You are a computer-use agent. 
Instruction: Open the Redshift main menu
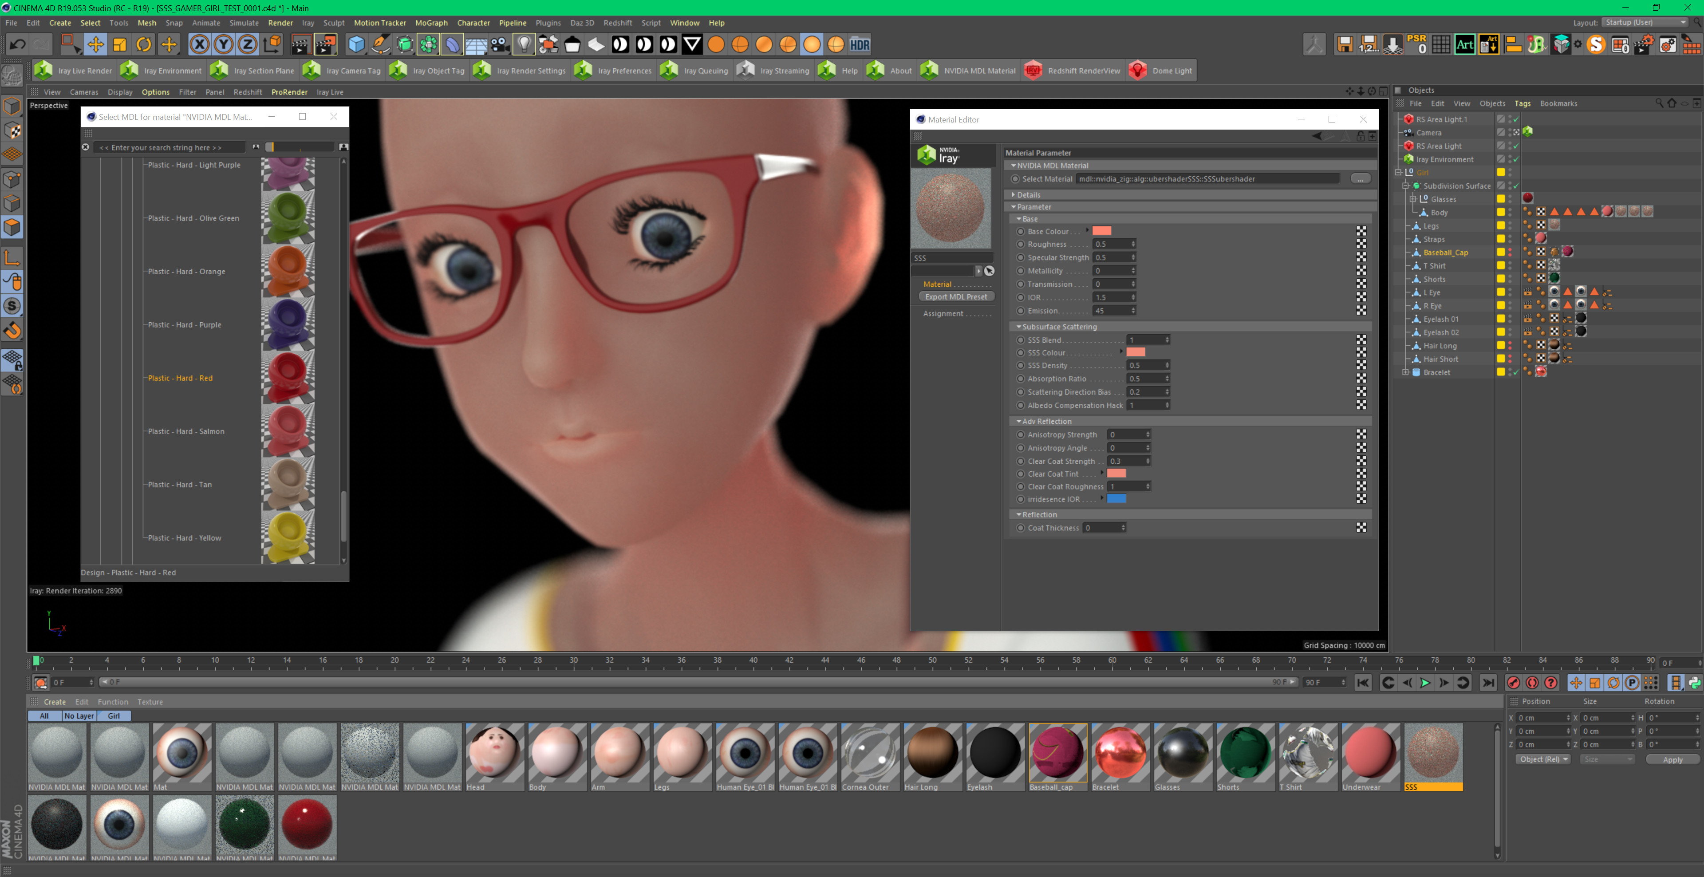pos(617,23)
